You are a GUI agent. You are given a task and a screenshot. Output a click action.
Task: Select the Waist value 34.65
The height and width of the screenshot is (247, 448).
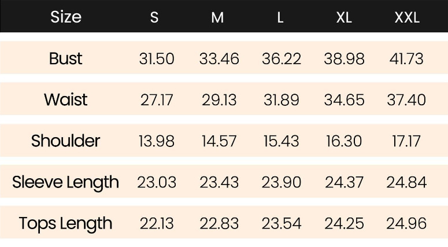point(345,99)
